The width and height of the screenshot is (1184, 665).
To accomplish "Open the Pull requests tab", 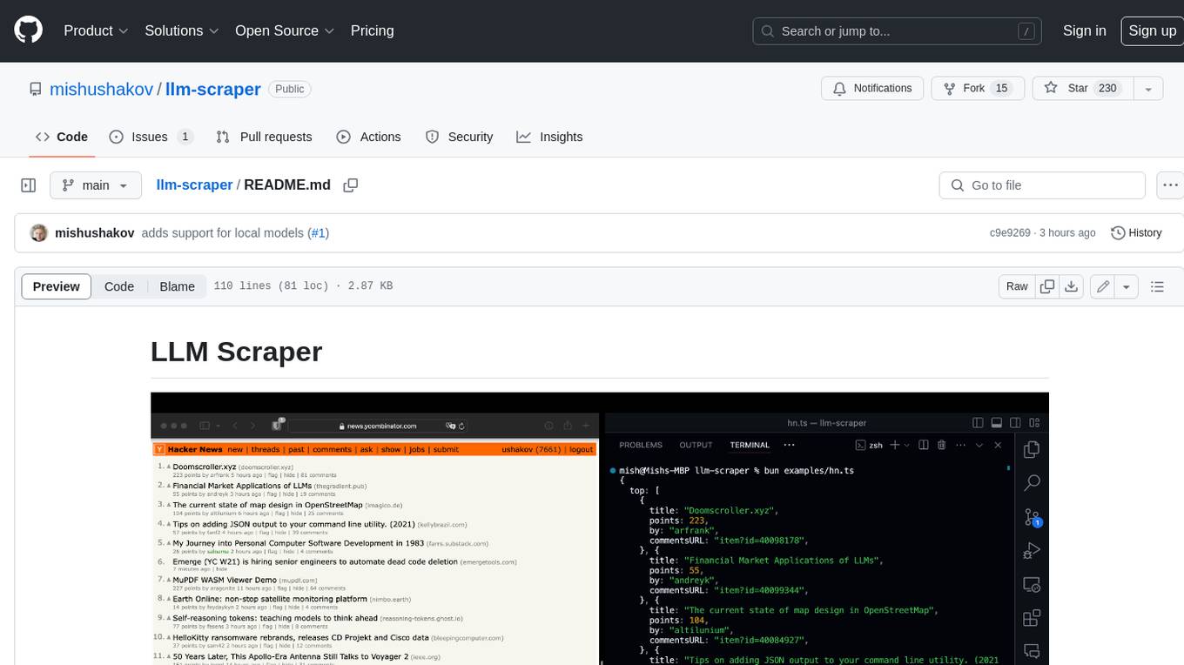I will point(264,137).
